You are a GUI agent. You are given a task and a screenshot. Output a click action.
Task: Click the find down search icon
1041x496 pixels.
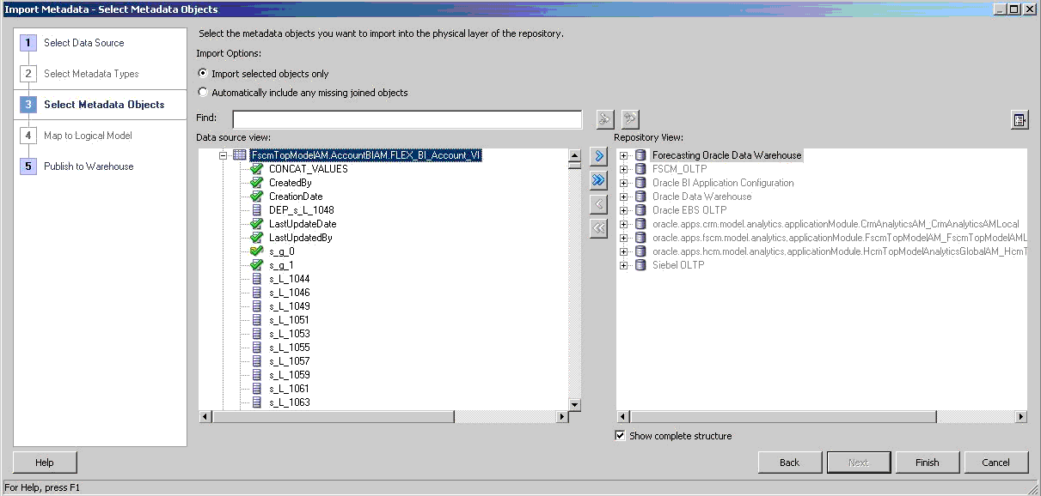pos(606,119)
